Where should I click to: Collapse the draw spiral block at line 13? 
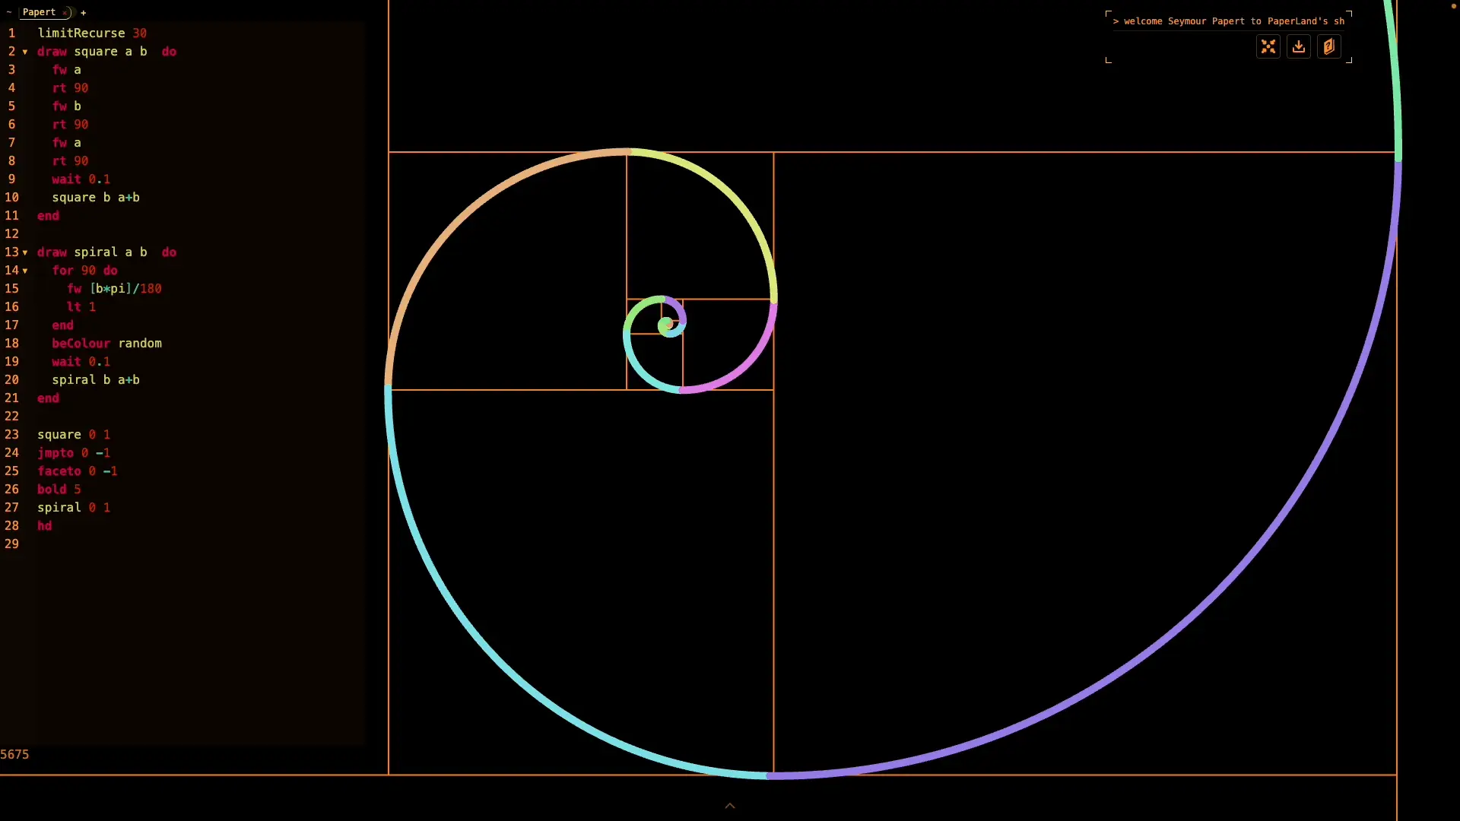pos(25,253)
